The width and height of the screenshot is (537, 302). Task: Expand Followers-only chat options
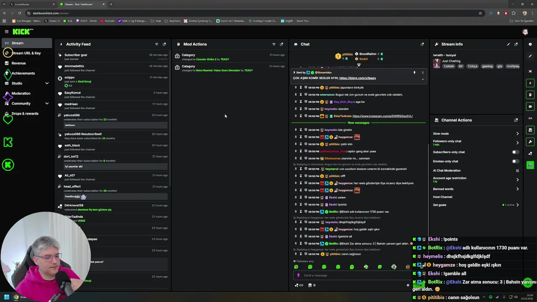517,143
